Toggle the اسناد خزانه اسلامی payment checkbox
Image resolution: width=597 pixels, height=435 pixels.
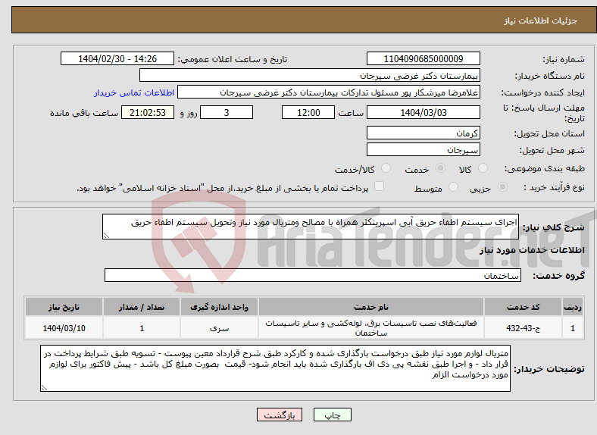click(380, 186)
